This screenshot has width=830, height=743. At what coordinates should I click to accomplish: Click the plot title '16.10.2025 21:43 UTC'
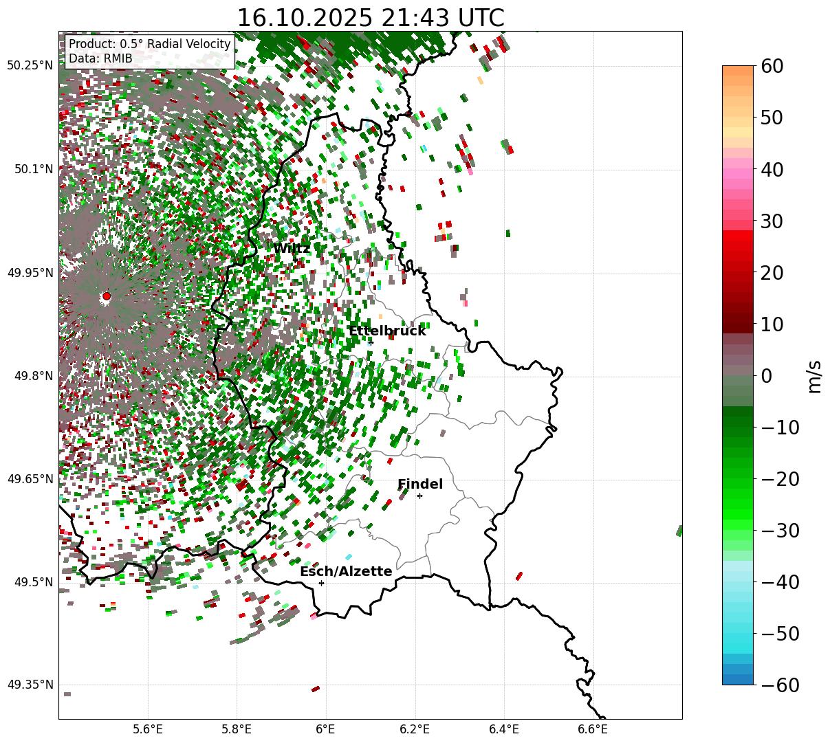(x=370, y=17)
